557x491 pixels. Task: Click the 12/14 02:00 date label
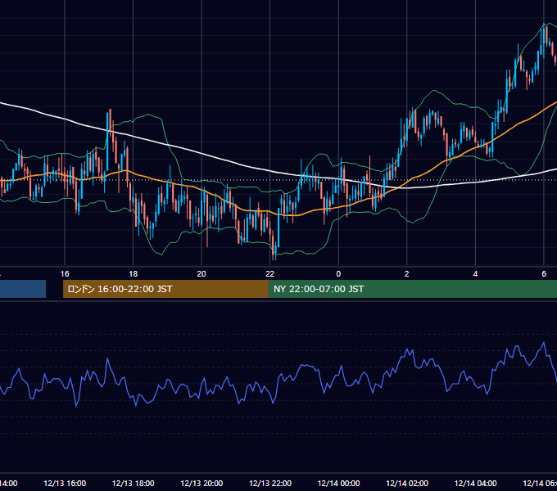click(407, 483)
